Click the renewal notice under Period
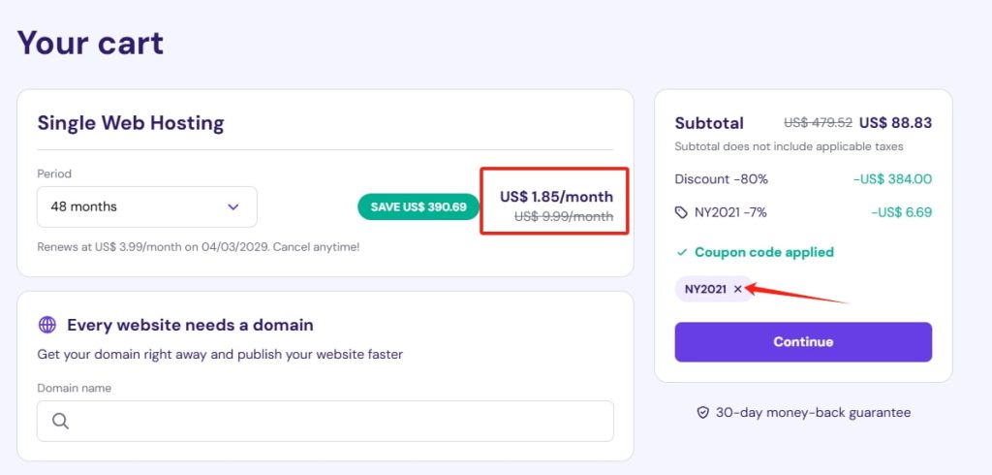The image size is (992, 475). [x=198, y=247]
